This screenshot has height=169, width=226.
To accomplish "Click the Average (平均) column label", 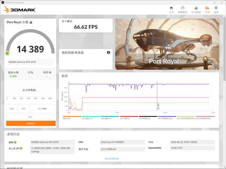I will click(x=30, y=73).
